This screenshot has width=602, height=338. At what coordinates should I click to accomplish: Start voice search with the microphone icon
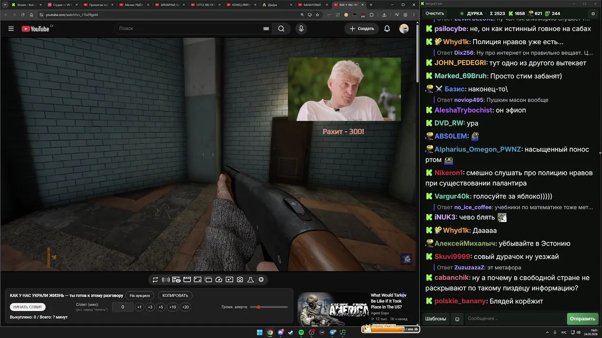[x=301, y=29]
